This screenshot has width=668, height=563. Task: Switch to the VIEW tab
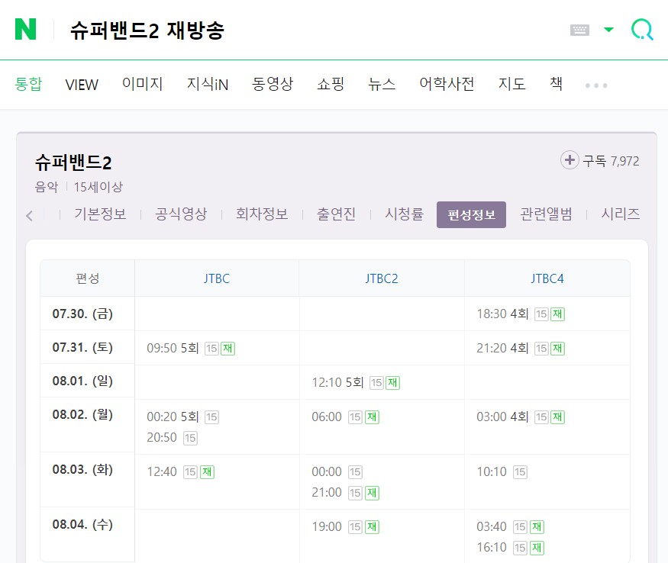pos(82,85)
